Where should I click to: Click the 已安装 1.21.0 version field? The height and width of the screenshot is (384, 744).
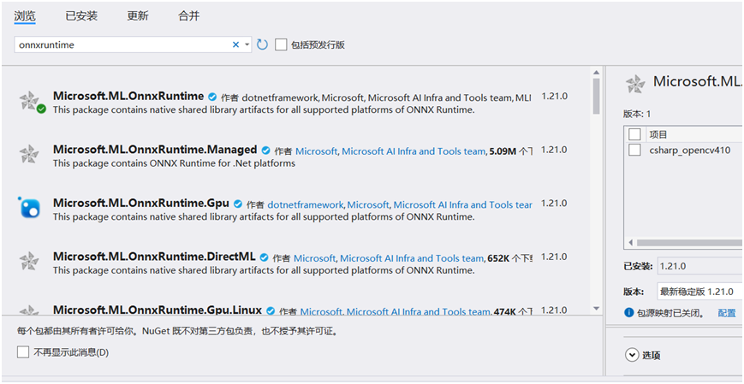[700, 266]
